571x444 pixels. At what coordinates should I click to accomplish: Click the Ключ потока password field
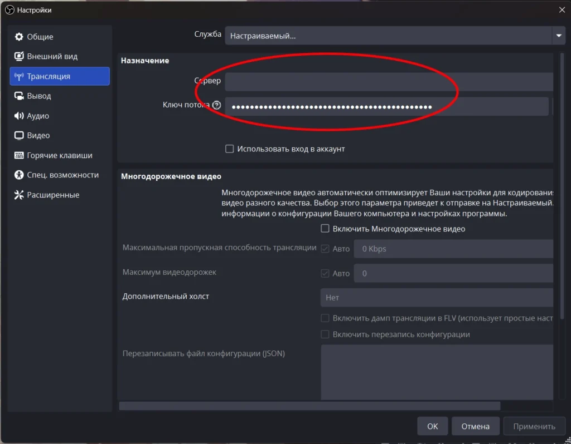(x=386, y=107)
